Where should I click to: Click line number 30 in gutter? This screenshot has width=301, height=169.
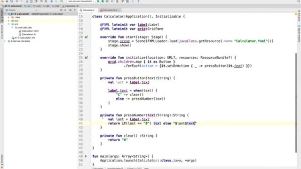tap(80, 78)
